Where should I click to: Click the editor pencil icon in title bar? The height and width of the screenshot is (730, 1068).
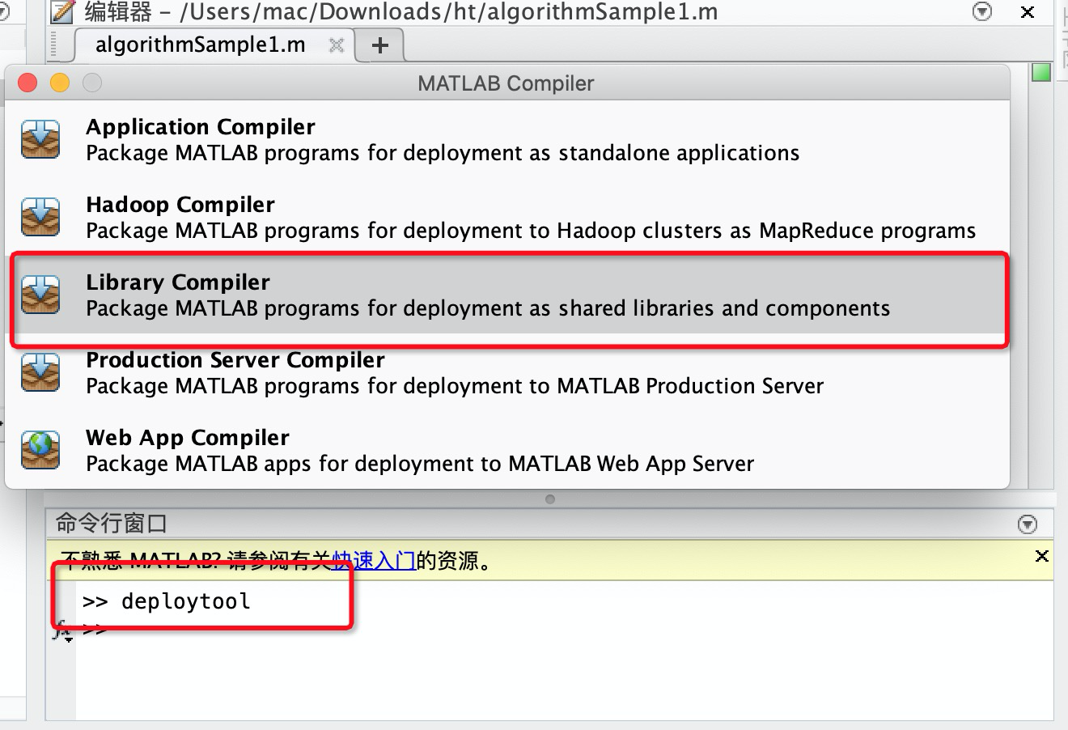62,12
